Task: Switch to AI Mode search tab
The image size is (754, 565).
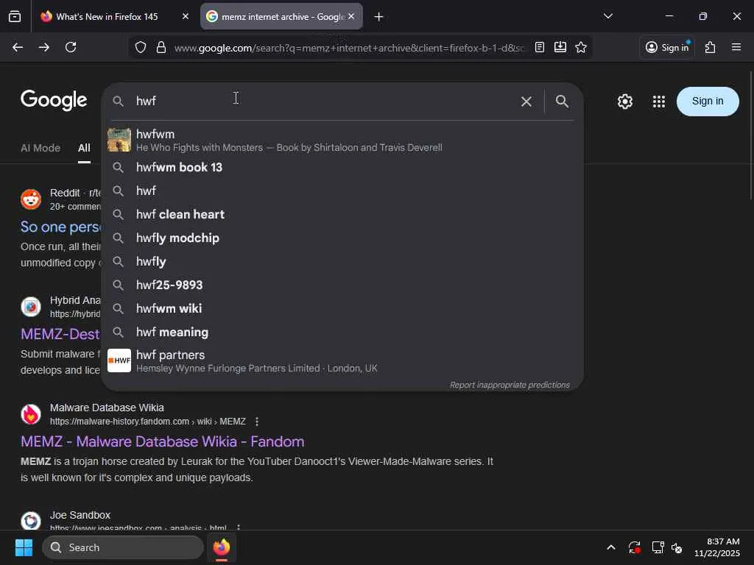Action: pyautogui.click(x=40, y=148)
